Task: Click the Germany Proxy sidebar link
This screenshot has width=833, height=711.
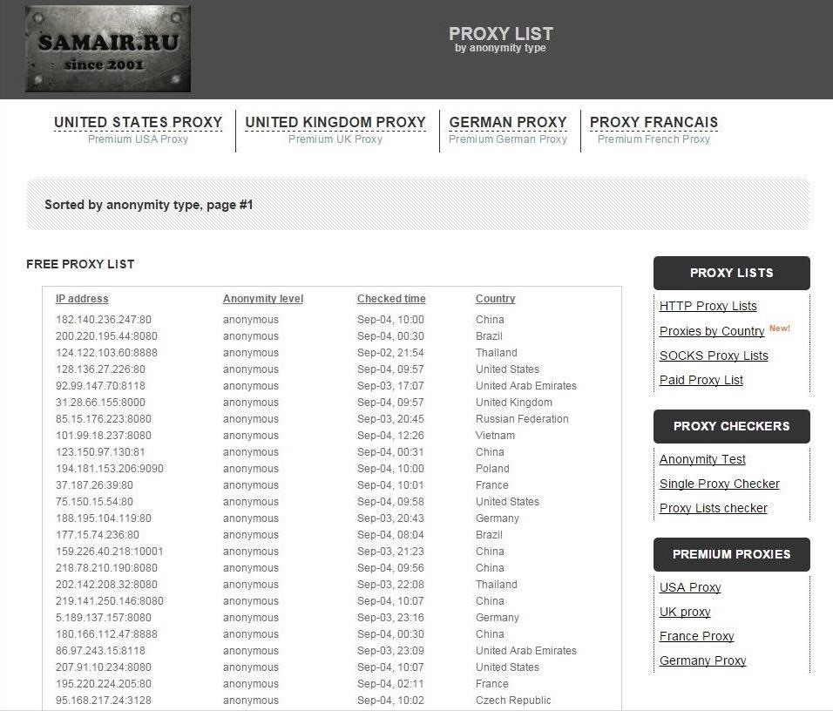Action: [702, 660]
